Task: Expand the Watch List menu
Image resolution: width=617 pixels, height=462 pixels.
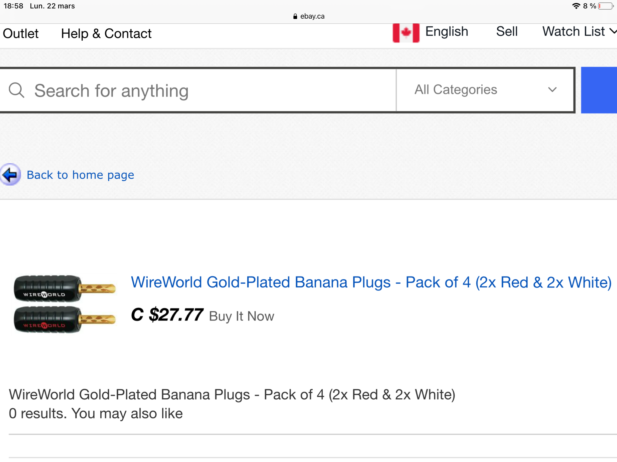Action: click(578, 32)
